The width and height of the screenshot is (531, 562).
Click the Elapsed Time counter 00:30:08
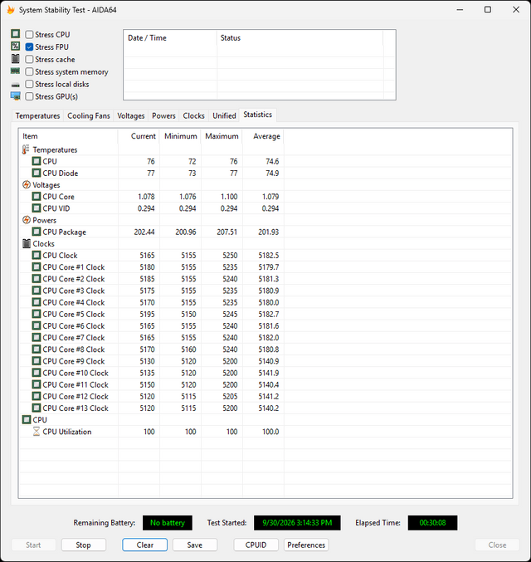click(432, 523)
